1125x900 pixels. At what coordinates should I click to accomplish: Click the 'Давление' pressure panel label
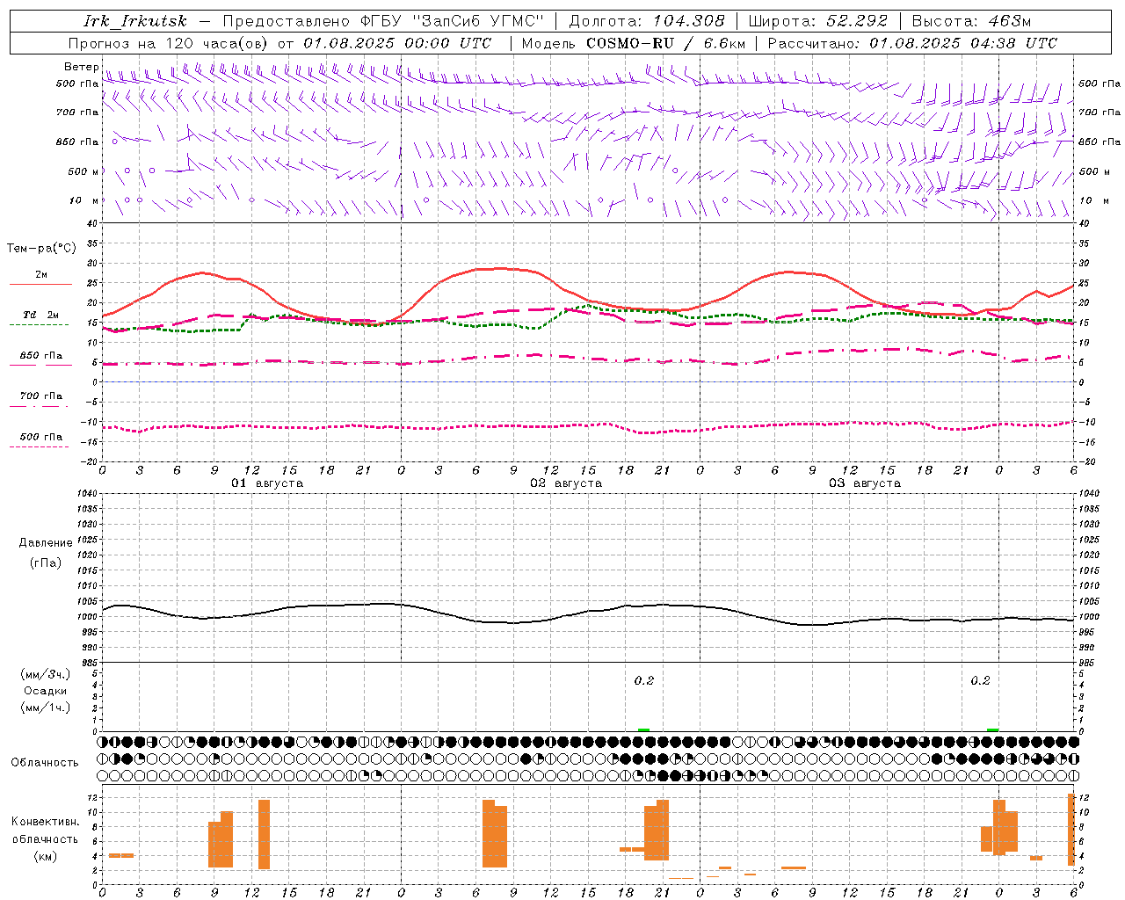(x=46, y=543)
